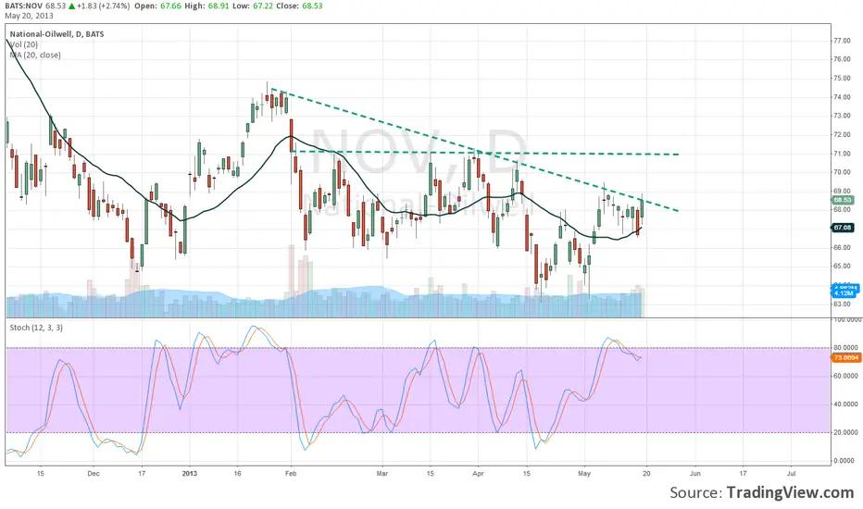Viewport: 863px width, 509px height.
Task: Select the Stoch (12, 3, 3) indicator label
Action: coord(36,328)
